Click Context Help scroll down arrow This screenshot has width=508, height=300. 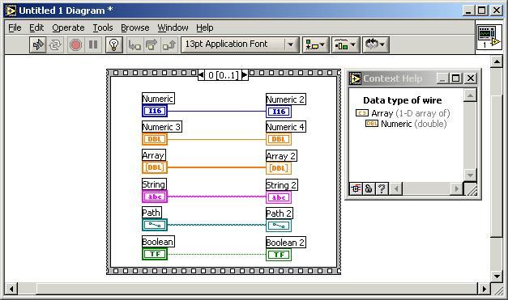point(470,175)
